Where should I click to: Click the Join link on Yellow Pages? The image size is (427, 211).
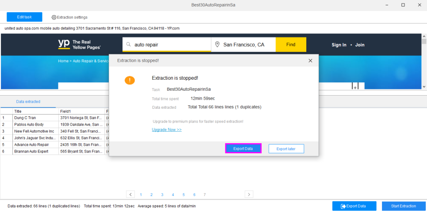pos(360,45)
